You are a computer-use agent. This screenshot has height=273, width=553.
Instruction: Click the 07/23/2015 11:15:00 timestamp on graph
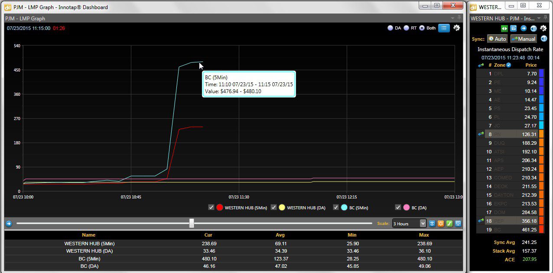(29, 28)
